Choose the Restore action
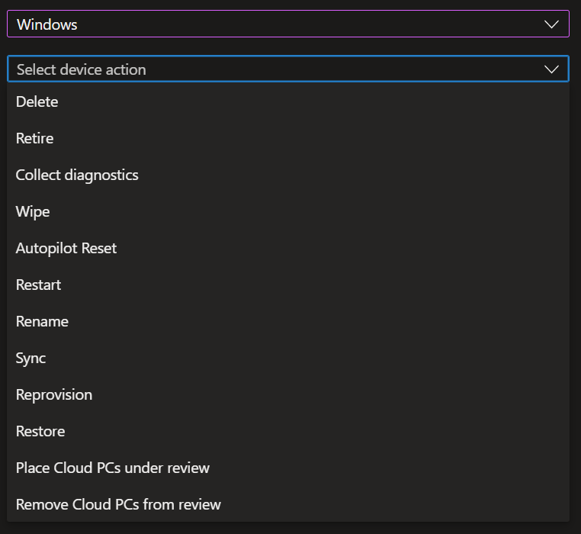Image resolution: width=581 pixels, height=534 pixels. coord(288,431)
